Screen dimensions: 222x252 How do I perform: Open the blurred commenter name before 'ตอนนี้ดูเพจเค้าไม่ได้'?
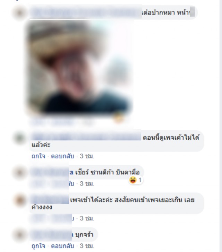click(x=86, y=137)
